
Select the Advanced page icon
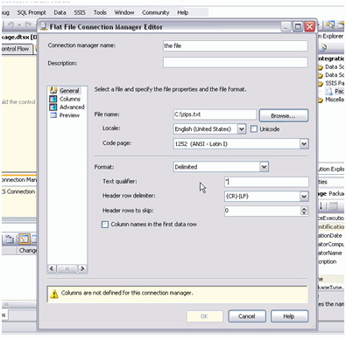pyautogui.click(x=53, y=108)
